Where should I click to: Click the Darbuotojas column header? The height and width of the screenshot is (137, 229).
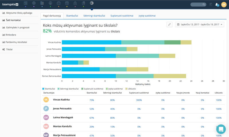coord(49,93)
